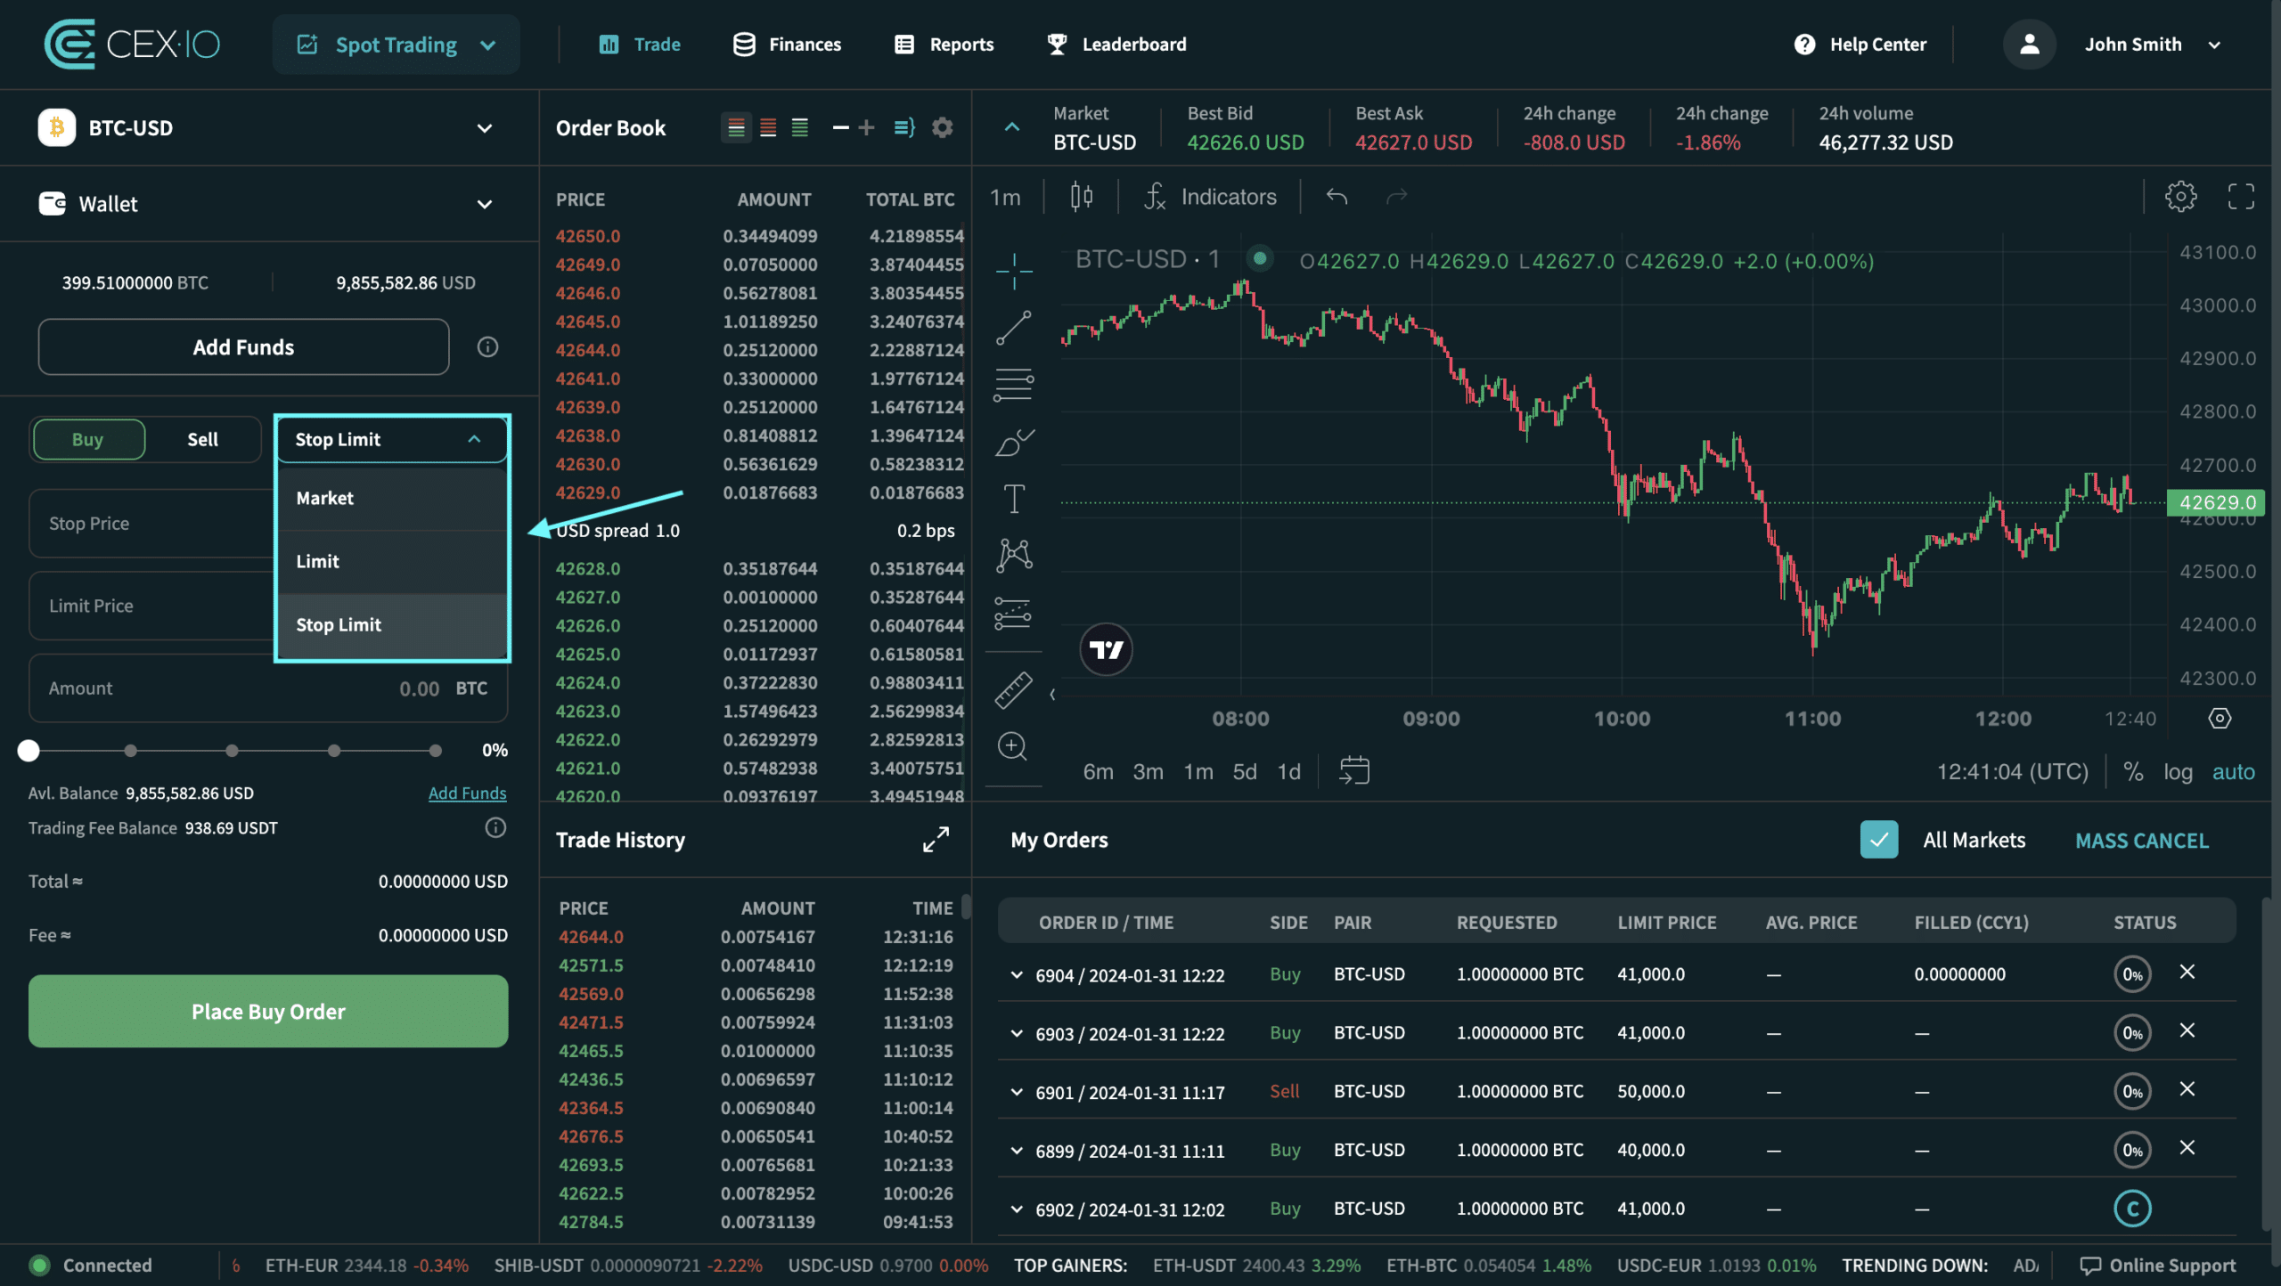
Task: Open Online Support chat
Action: (2157, 1266)
